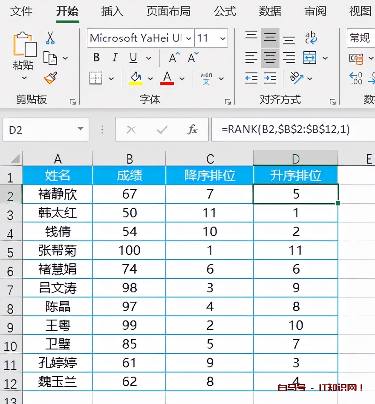Image resolution: width=375 pixels, height=404 pixels.
Task: Enable underline formatting
Action: point(133,58)
